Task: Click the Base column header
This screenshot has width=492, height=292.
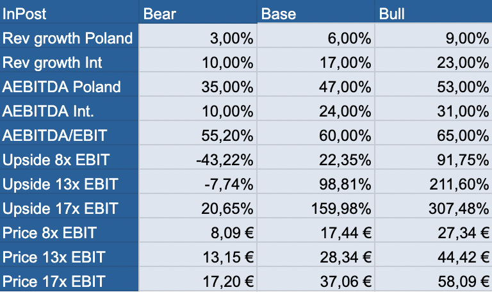Action: (x=316, y=12)
